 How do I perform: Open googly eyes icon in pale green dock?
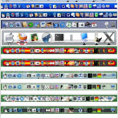point(47,87)
